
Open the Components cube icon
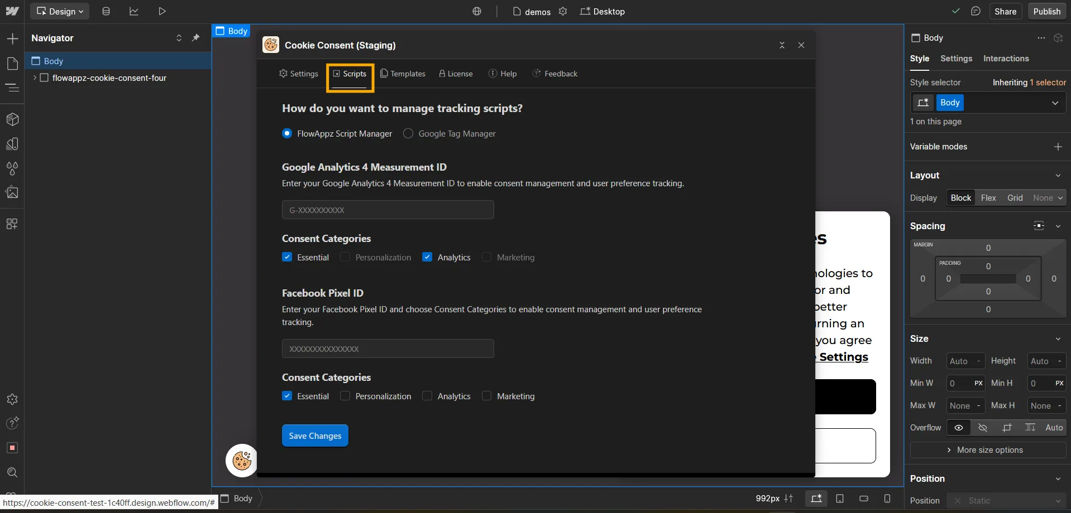coord(12,119)
